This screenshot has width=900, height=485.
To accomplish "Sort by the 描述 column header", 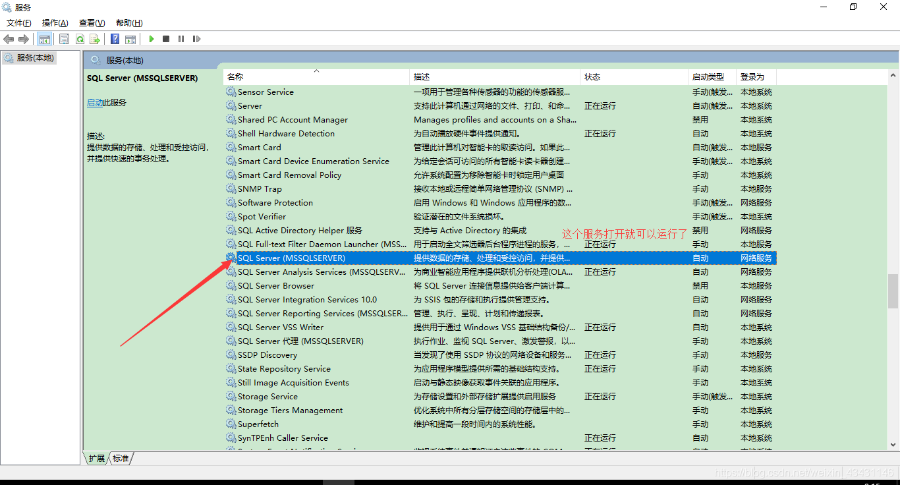I will (495, 77).
